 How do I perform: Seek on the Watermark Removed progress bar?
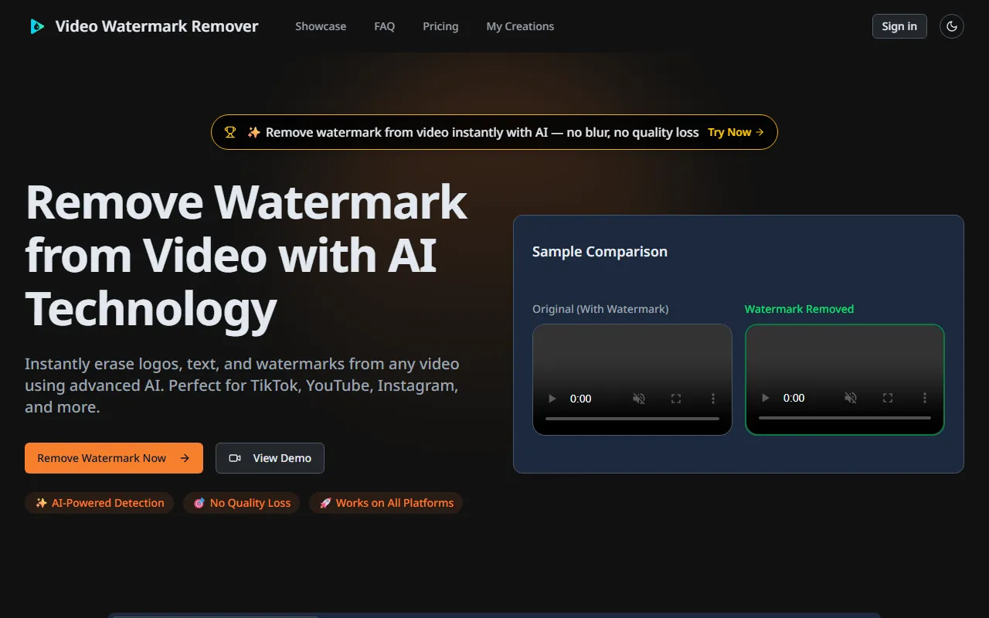click(x=845, y=418)
